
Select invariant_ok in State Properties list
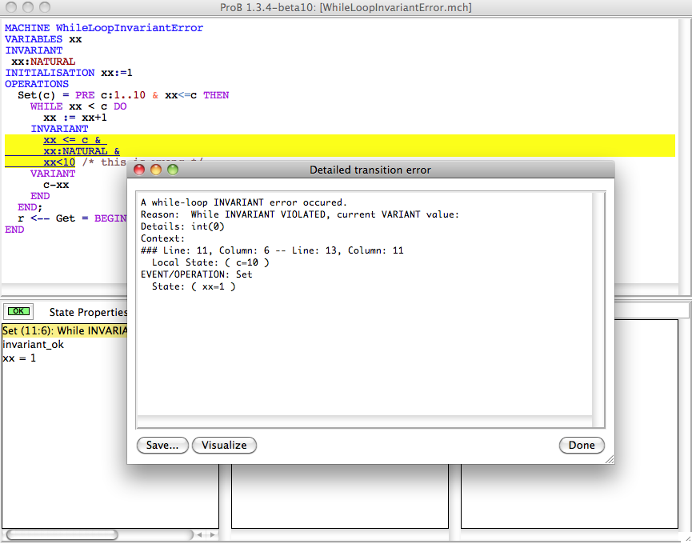coord(33,344)
